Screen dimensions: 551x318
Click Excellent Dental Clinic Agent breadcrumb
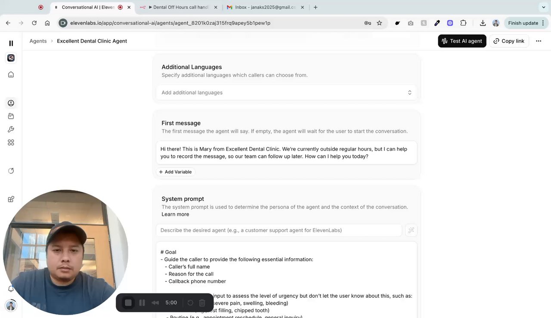[x=92, y=41]
